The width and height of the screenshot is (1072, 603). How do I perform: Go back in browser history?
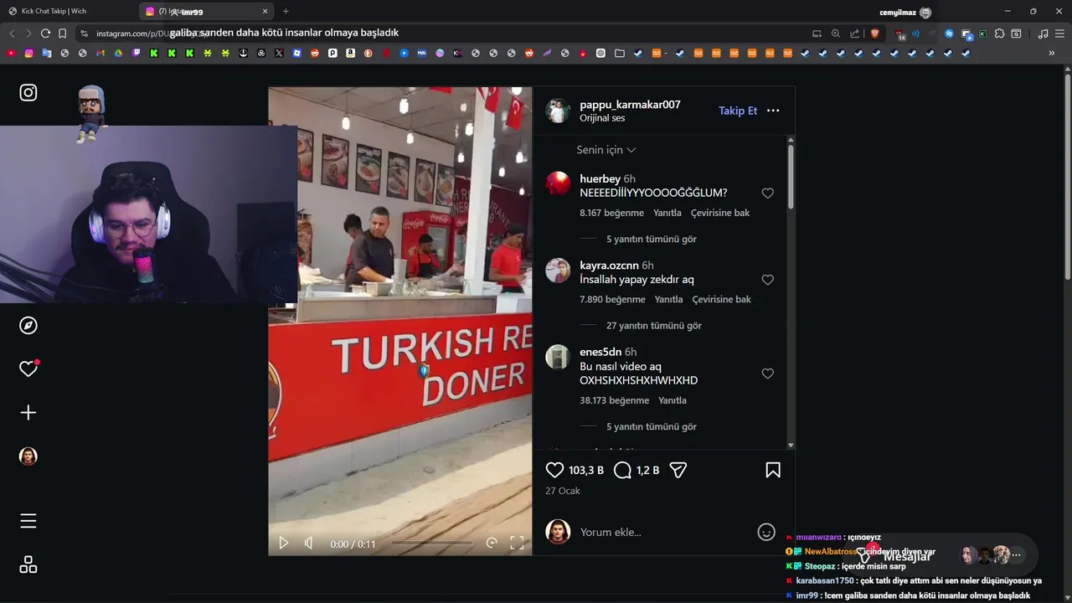(x=12, y=33)
